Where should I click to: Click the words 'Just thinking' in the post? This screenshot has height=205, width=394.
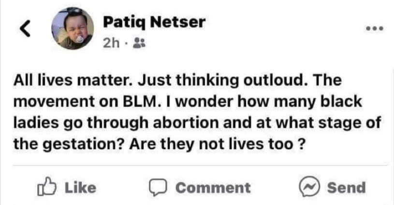pyautogui.click(x=188, y=81)
